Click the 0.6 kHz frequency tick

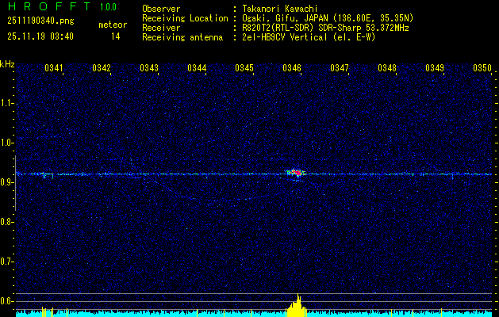tap(7, 301)
